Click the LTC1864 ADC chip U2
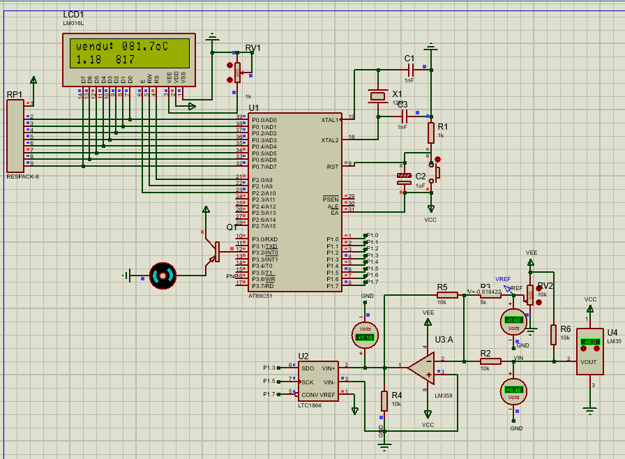This screenshot has width=625, height=459. (x=318, y=382)
